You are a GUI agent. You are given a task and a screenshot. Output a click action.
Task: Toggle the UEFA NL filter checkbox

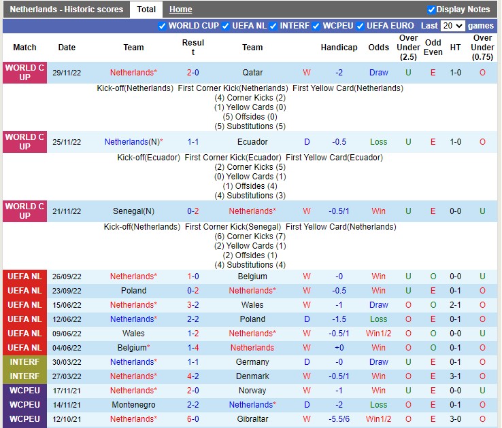click(x=226, y=26)
